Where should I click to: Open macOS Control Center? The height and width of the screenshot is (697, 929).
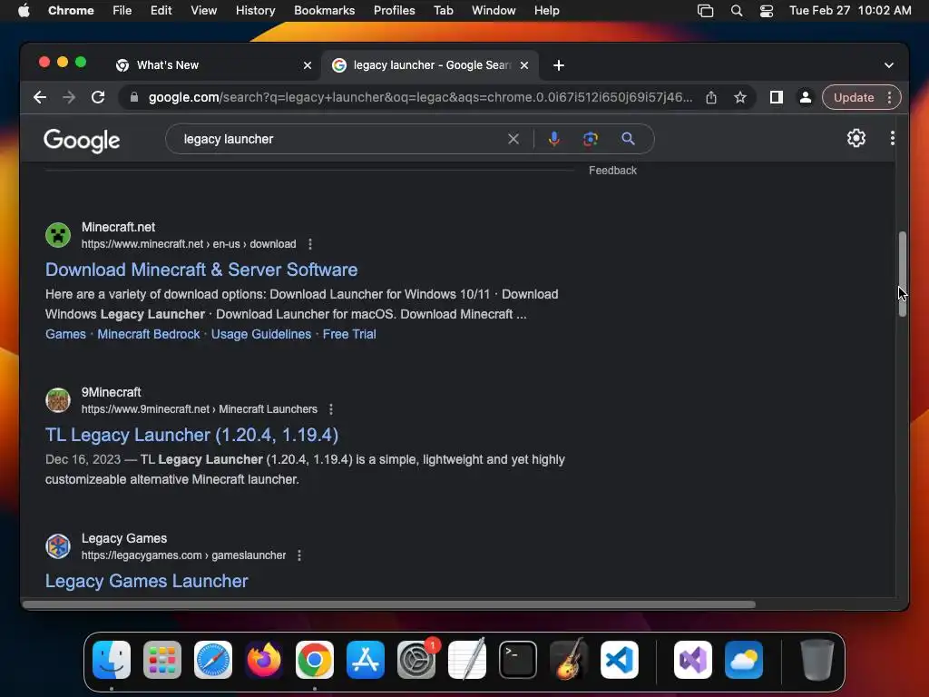[766, 11]
